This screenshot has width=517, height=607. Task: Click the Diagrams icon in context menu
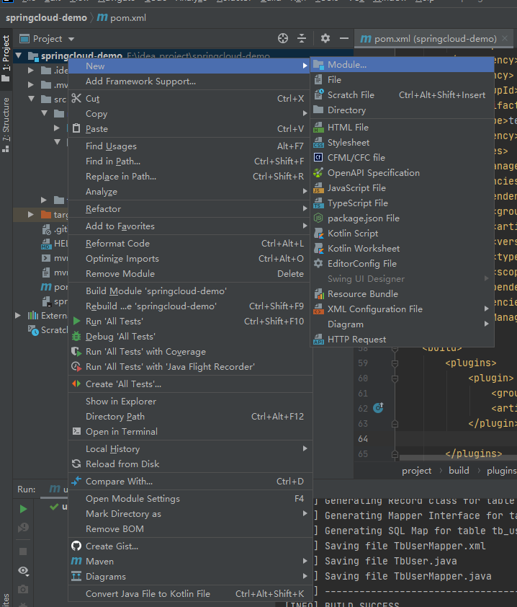click(76, 576)
